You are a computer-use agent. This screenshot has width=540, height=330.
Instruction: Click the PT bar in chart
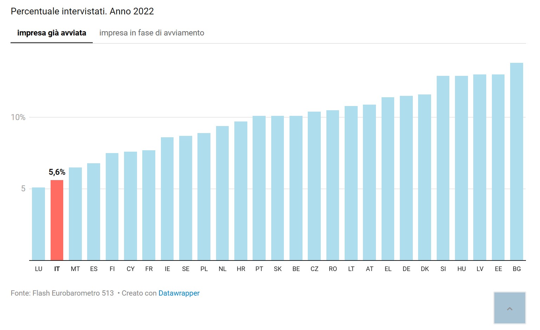click(259, 188)
